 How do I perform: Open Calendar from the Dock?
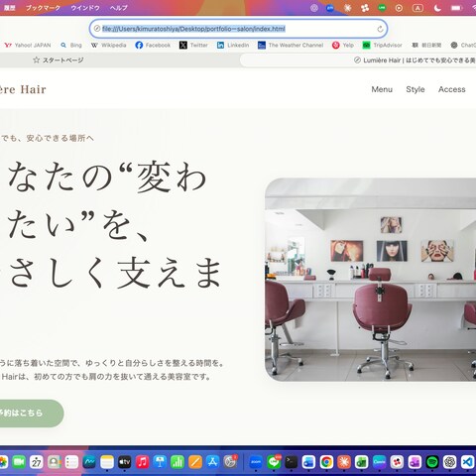click(37, 462)
